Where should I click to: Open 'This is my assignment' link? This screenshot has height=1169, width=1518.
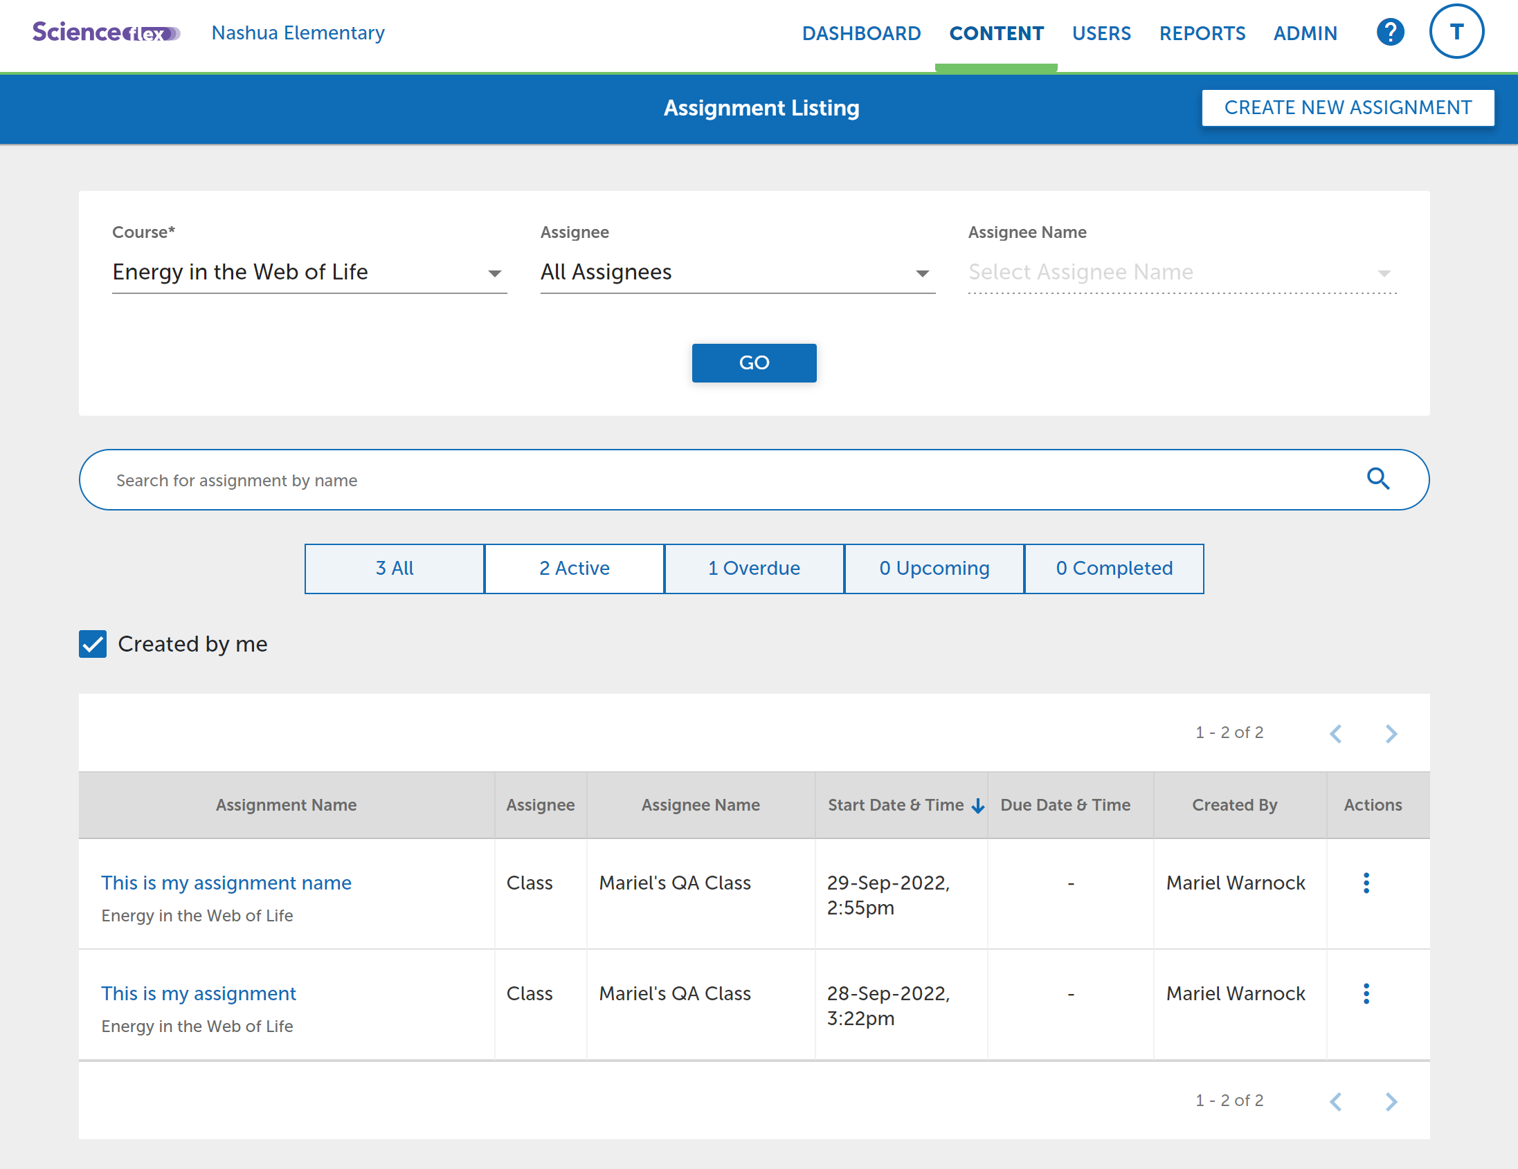198,993
